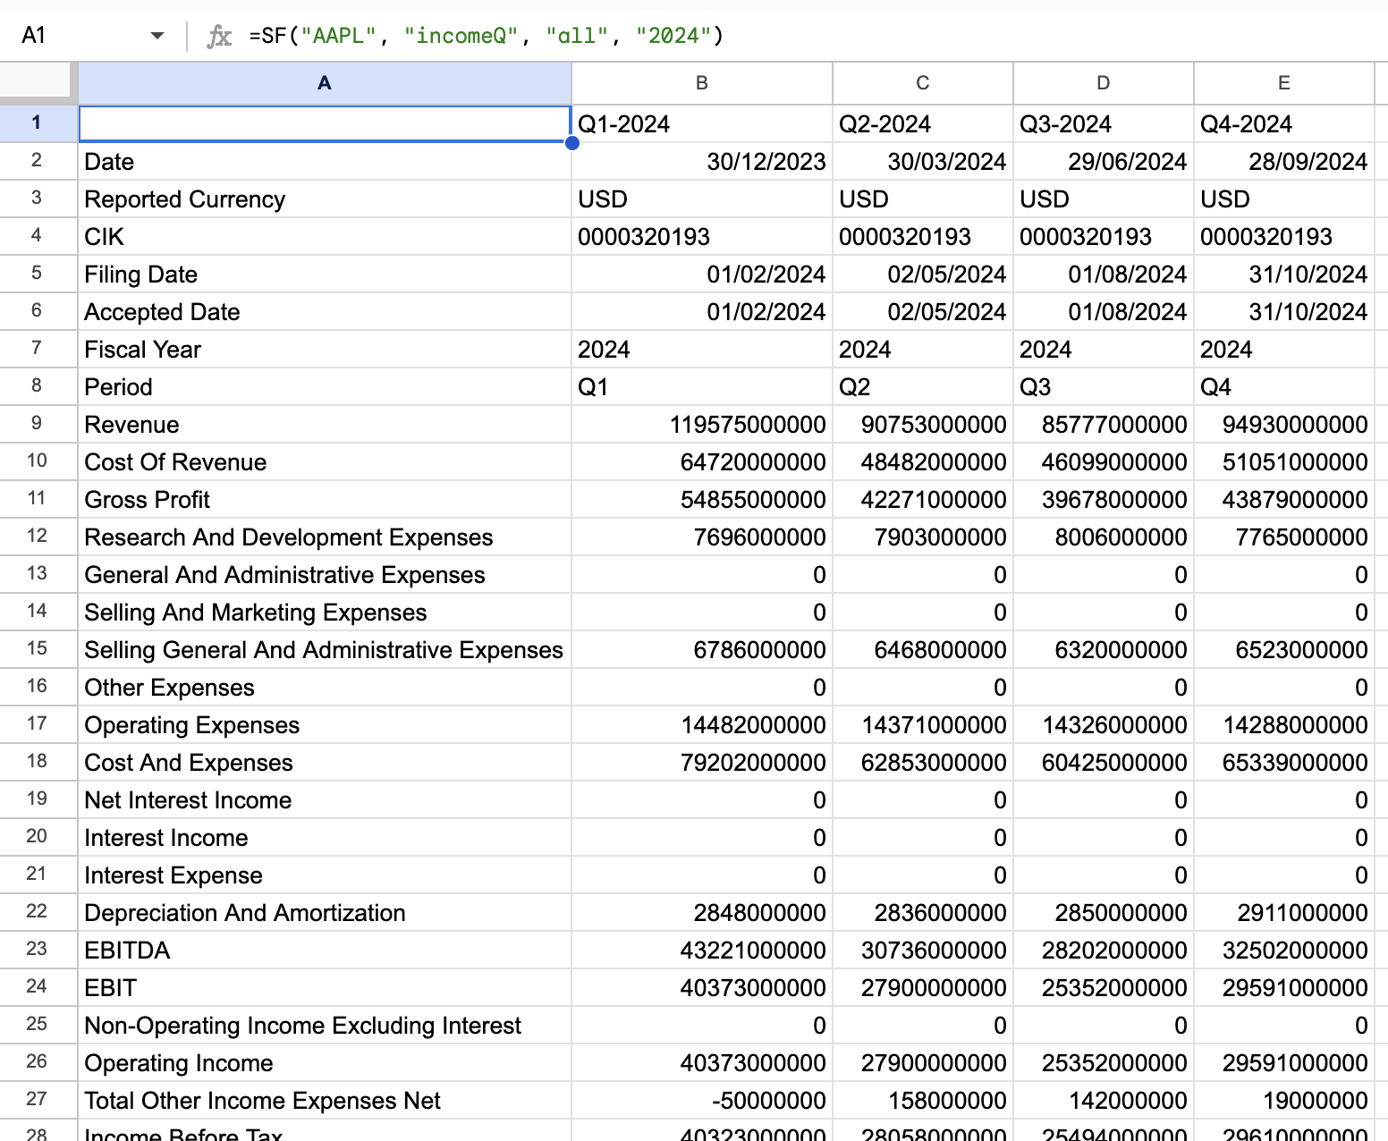Click General And Administrative Expenses label
This screenshot has width=1388, height=1141.
pos(325,575)
